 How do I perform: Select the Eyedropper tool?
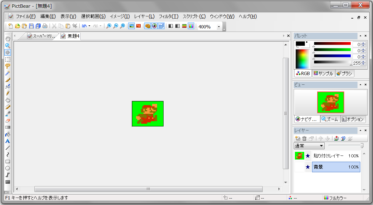[8, 114]
